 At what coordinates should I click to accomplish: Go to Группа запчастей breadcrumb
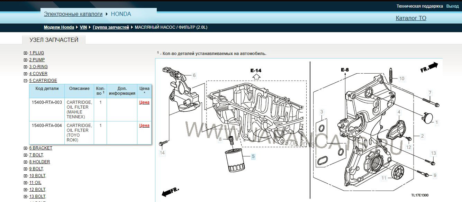pos(111,27)
